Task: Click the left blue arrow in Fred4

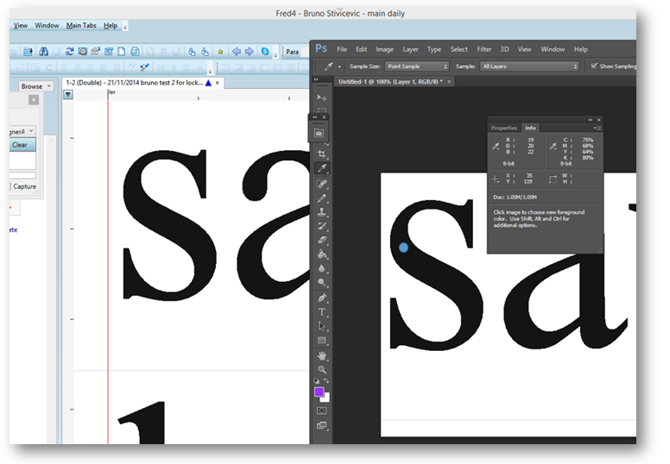Action: pyautogui.click(x=237, y=52)
